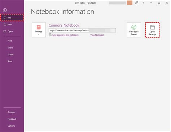Click Open Backups button
The width and height of the screenshot is (171, 132).
click(x=152, y=30)
